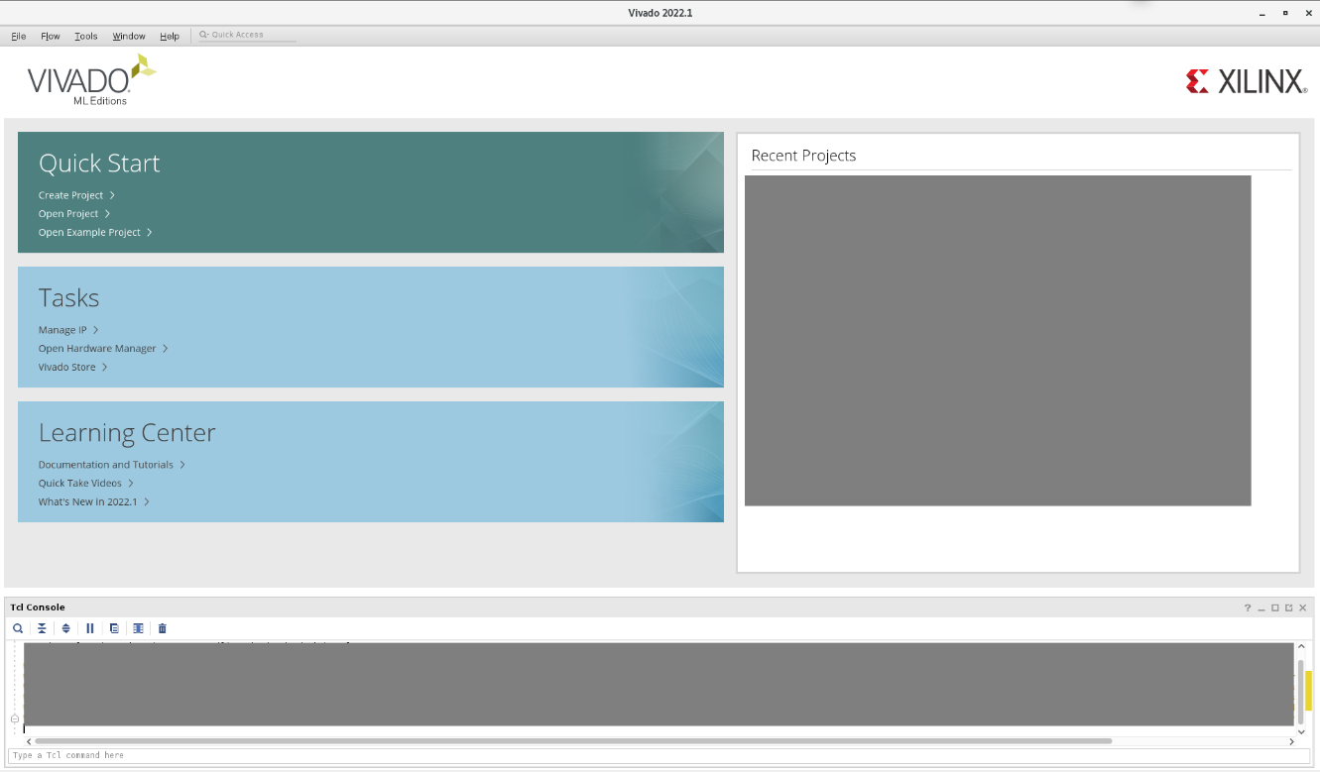
Task: Click the Expand All icon in Tcl Console
Action: click(x=66, y=628)
